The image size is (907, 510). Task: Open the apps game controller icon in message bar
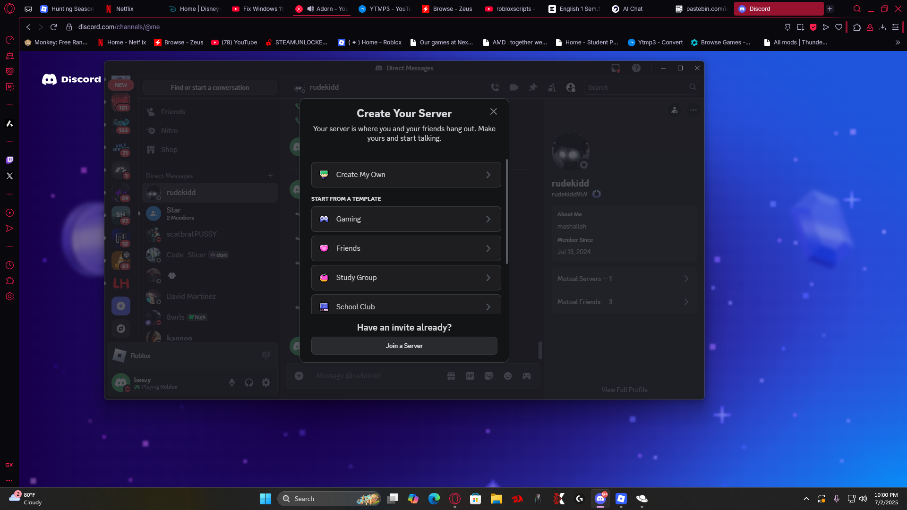[x=527, y=376]
